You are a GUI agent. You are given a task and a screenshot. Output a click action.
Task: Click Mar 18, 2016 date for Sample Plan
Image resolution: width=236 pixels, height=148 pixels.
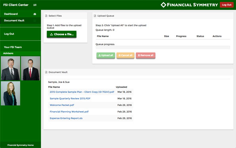click(x=124, y=92)
